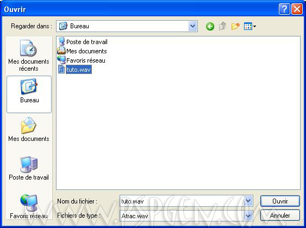
Task: Click the Ouvrir button
Action: (x=280, y=201)
